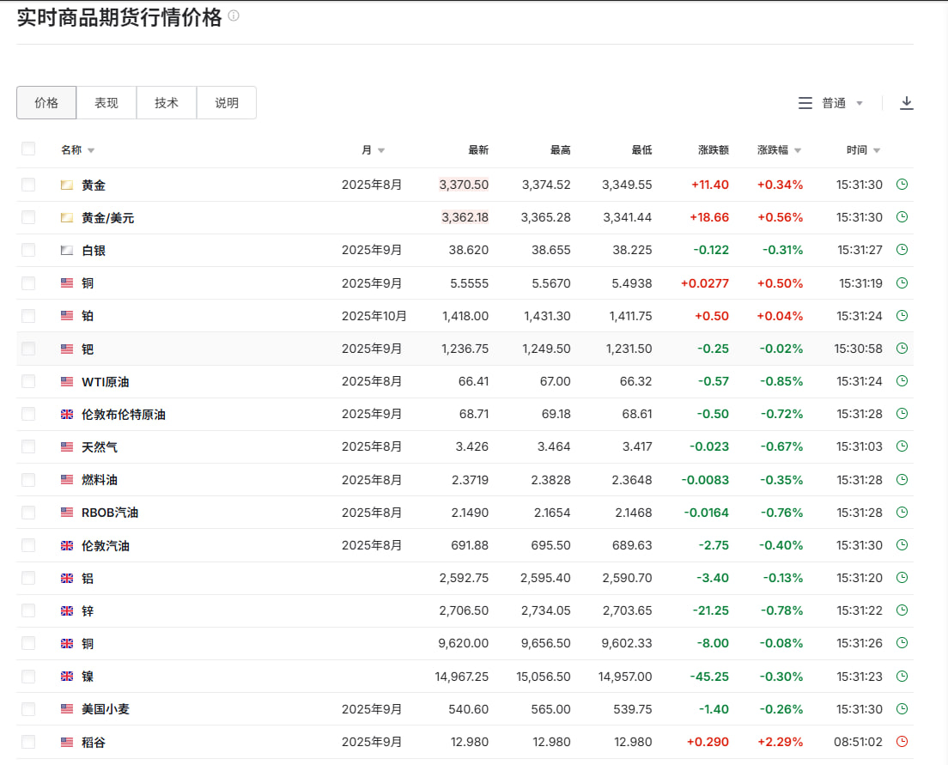This screenshot has width=948, height=765.
Task: Tick the checkbox for 稻谷 row
Action: tap(28, 742)
